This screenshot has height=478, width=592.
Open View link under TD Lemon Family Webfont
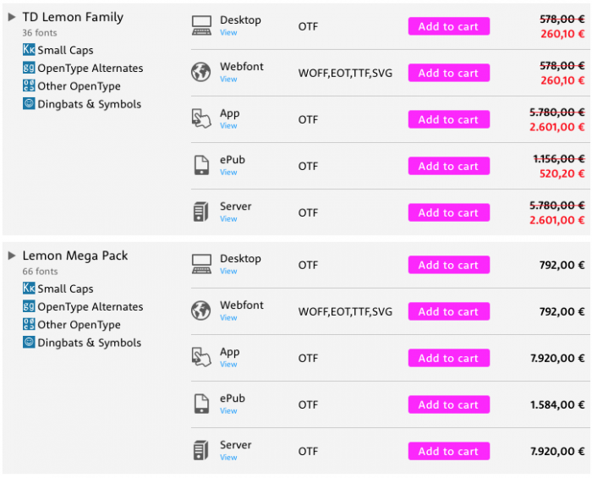pyautogui.click(x=228, y=80)
